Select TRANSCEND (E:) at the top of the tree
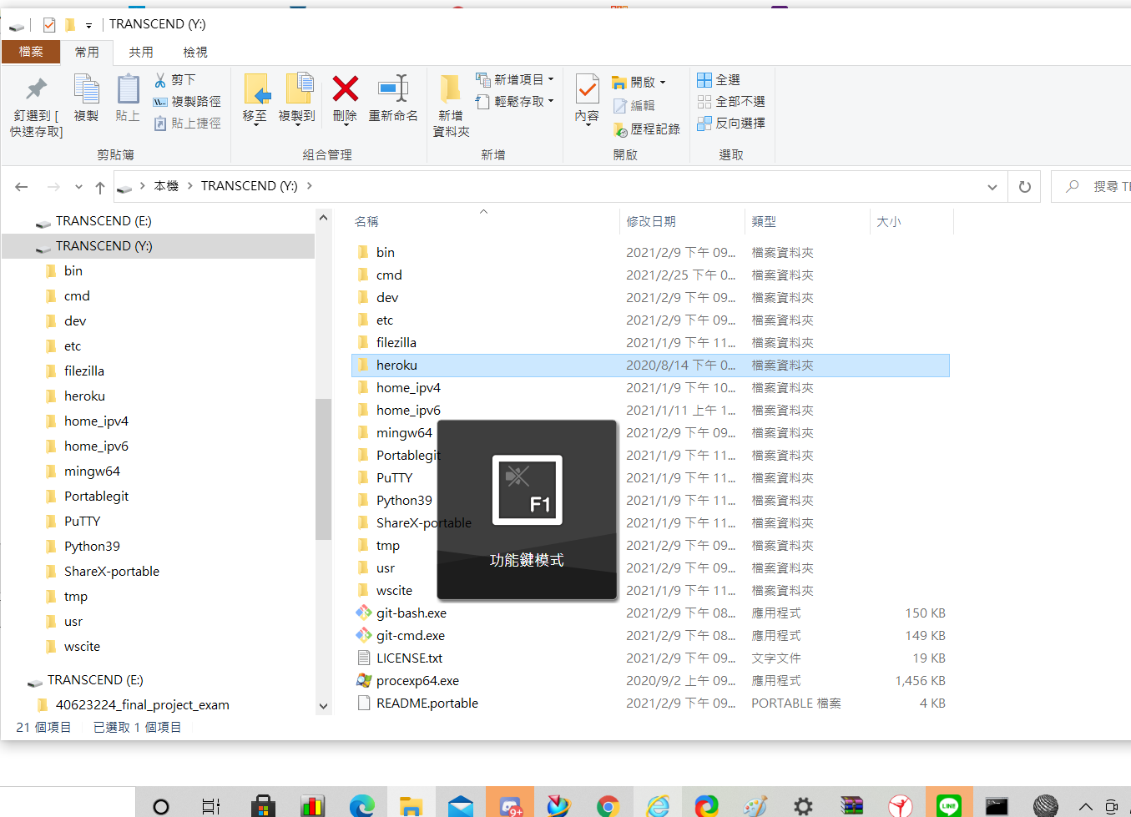 [104, 221]
